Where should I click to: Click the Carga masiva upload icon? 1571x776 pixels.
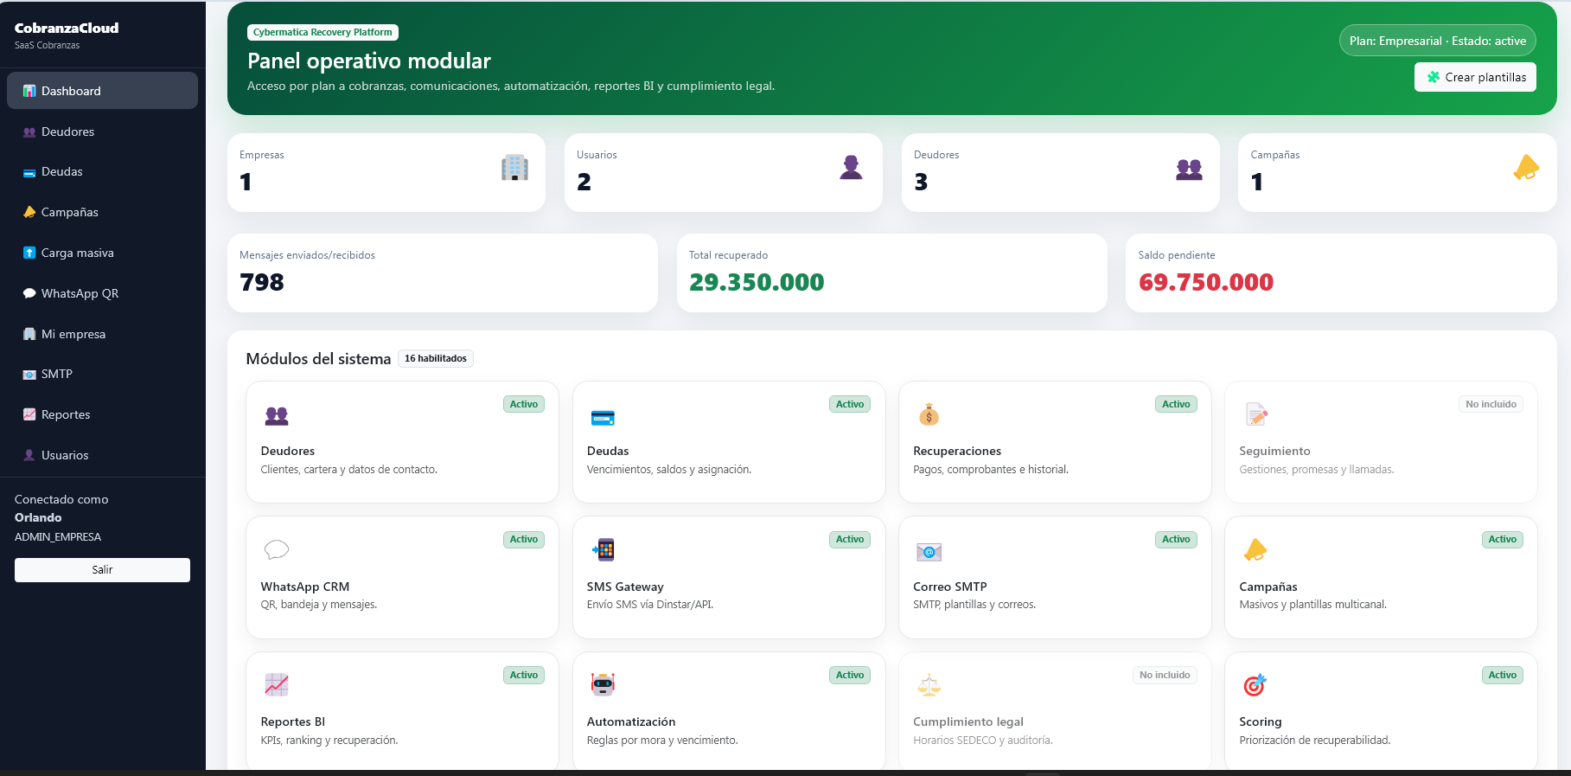29,253
